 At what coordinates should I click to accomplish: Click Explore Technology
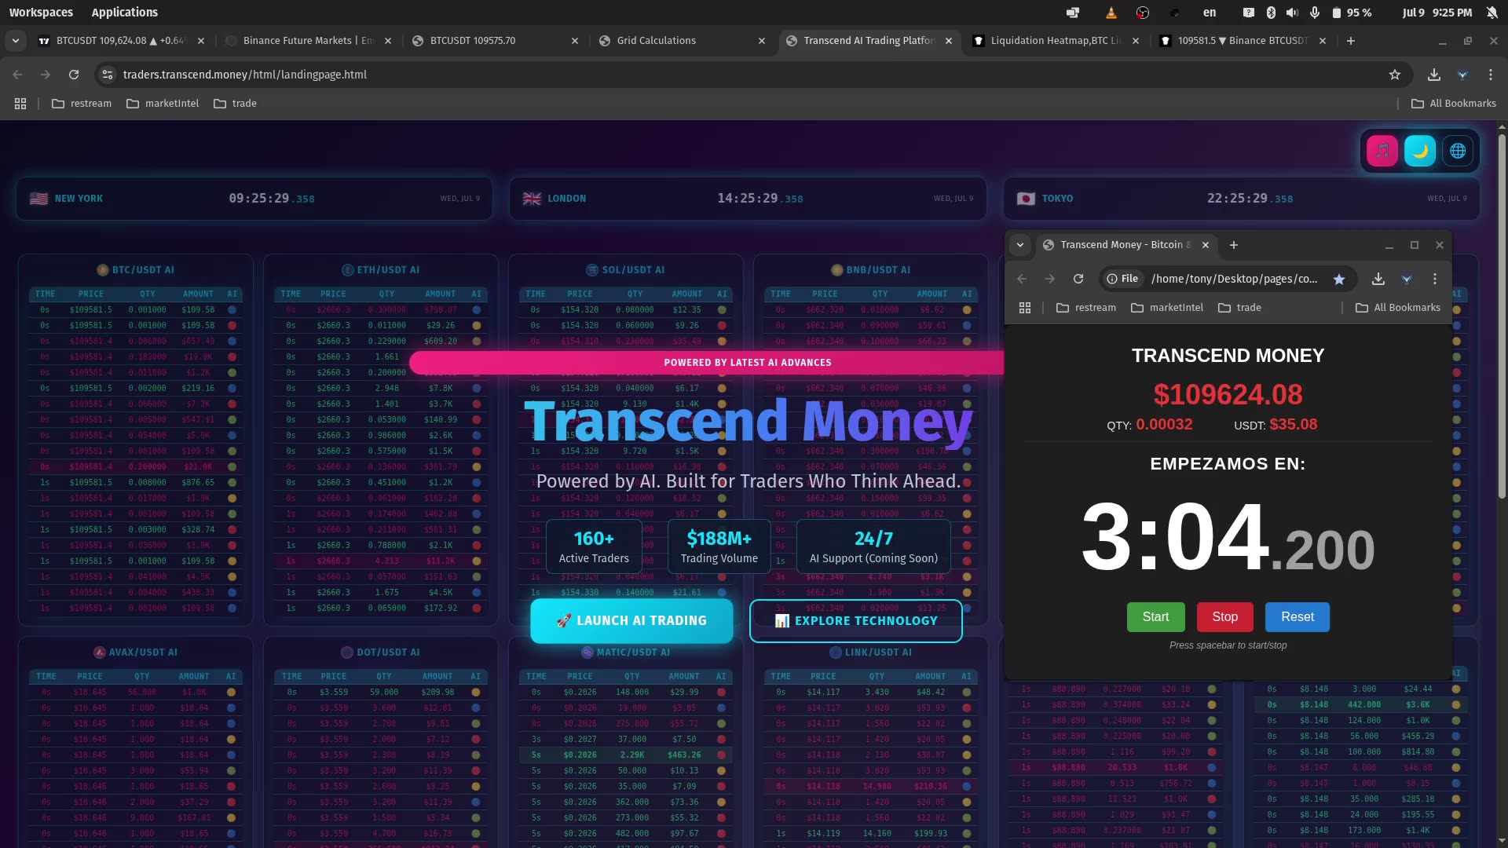855,620
